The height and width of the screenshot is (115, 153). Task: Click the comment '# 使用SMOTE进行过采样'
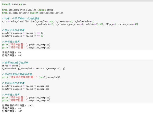click(x=17, y=62)
